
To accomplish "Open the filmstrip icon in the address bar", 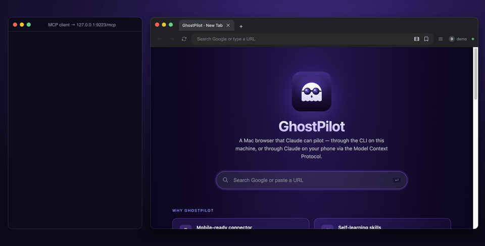I will [x=417, y=39].
